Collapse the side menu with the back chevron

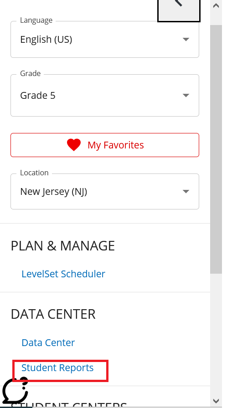179,10
